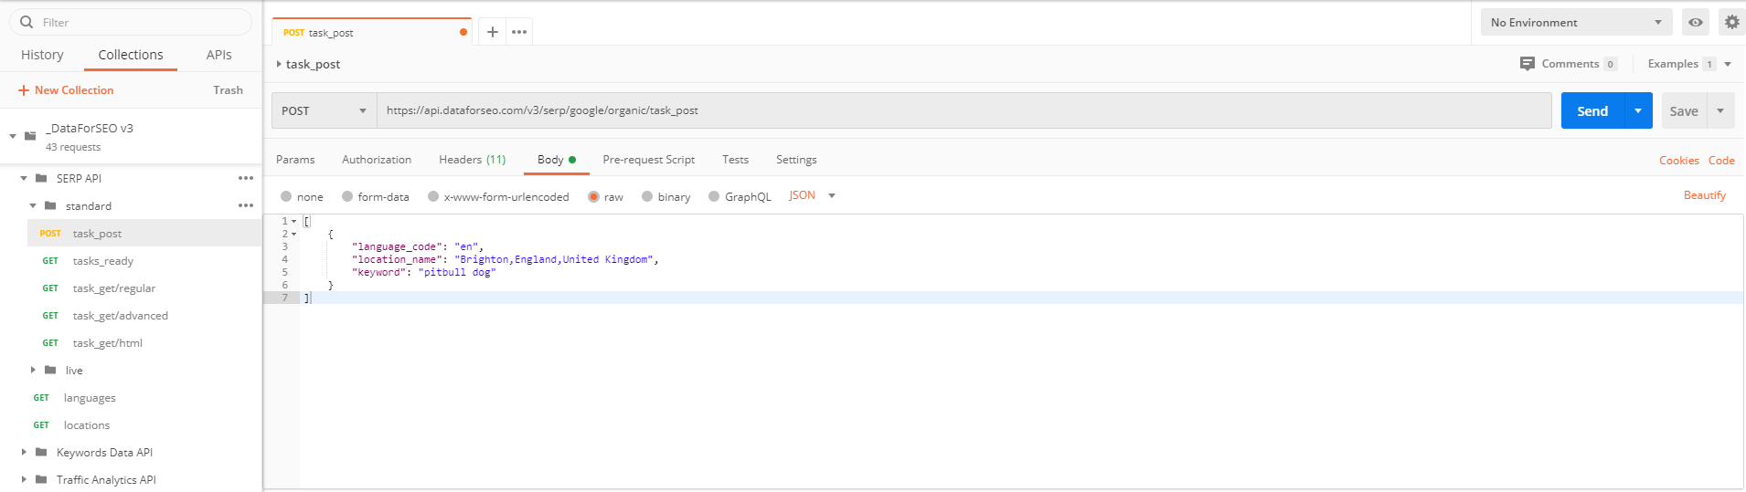The width and height of the screenshot is (1746, 492).
Task: Collapse the _DataForSEO v3 collection
Action: coord(13,136)
